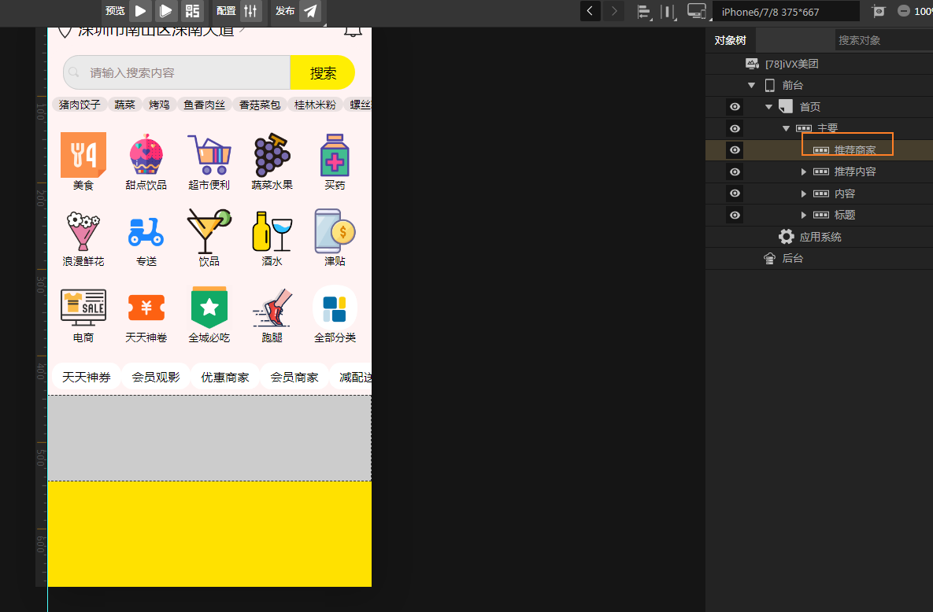The height and width of the screenshot is (612, 933).
Task: Expand the 内容 node disclosure triangle
Action: 803,193
